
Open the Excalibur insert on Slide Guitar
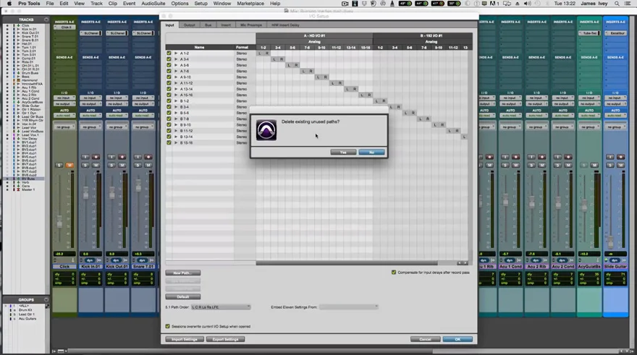pyautogui.click(x=615, y=33)
